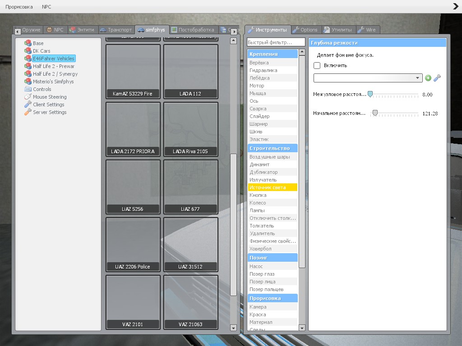Collapse the Строительство tool category
Image resolution: width=462 pixels, height=346 pixels.
(x=273, y=148)
